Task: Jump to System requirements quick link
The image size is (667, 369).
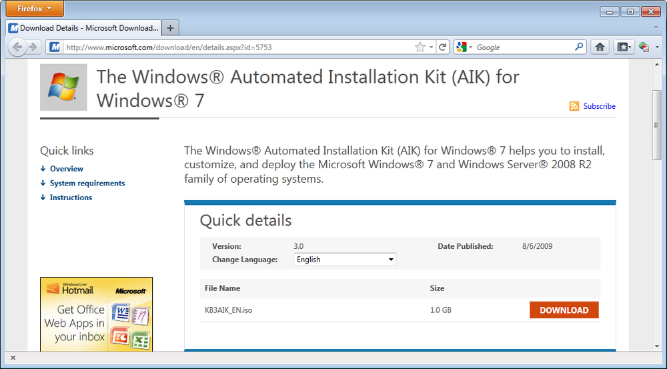Action: coord(87,183)
